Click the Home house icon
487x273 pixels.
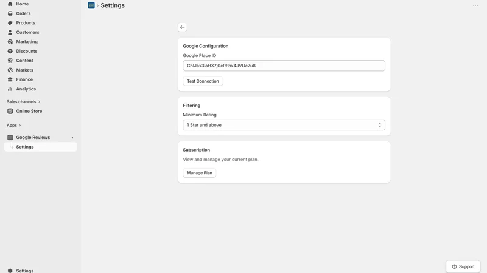[10, 4]
